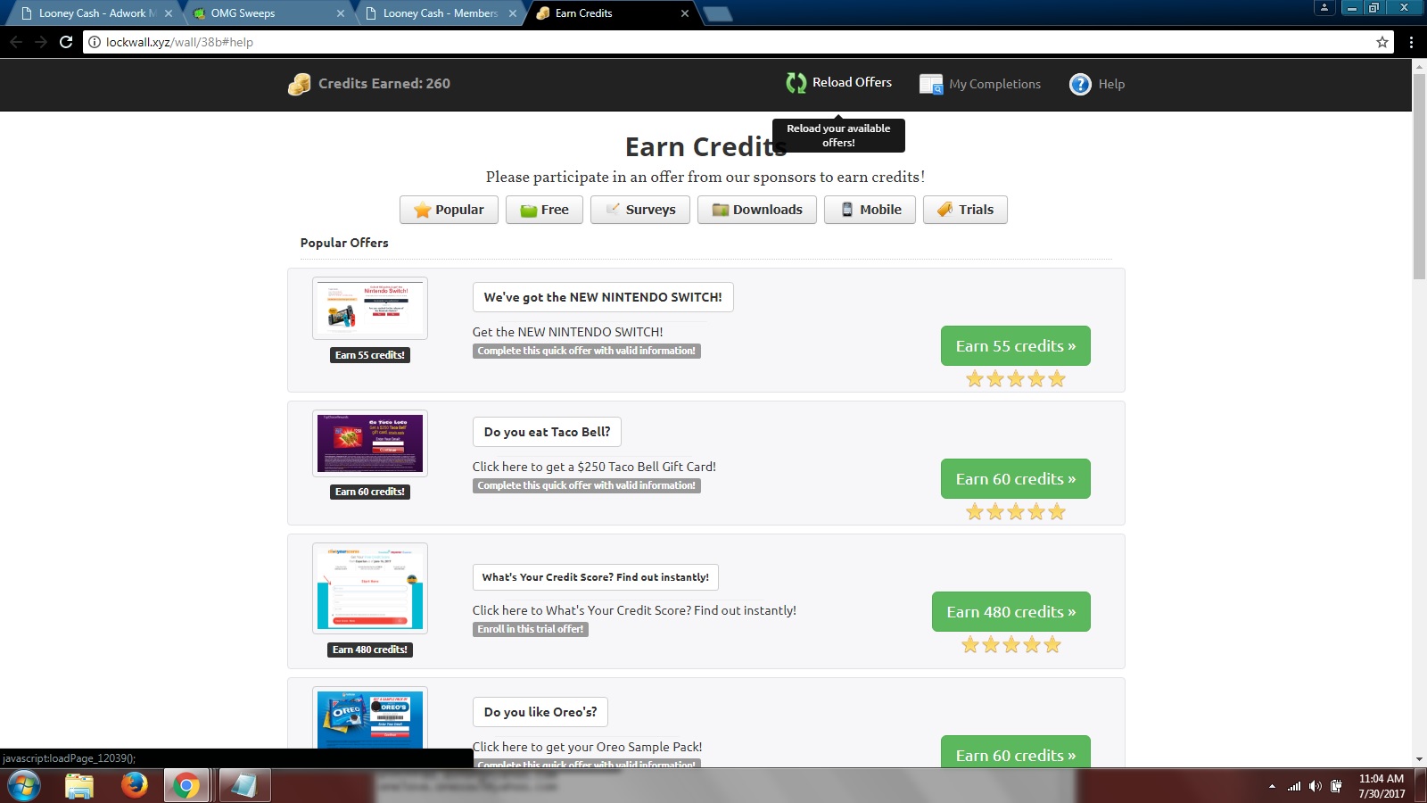Click star rating under Earn 55 credits
The image size is (1427, 803).
(x=1016, y=379)
